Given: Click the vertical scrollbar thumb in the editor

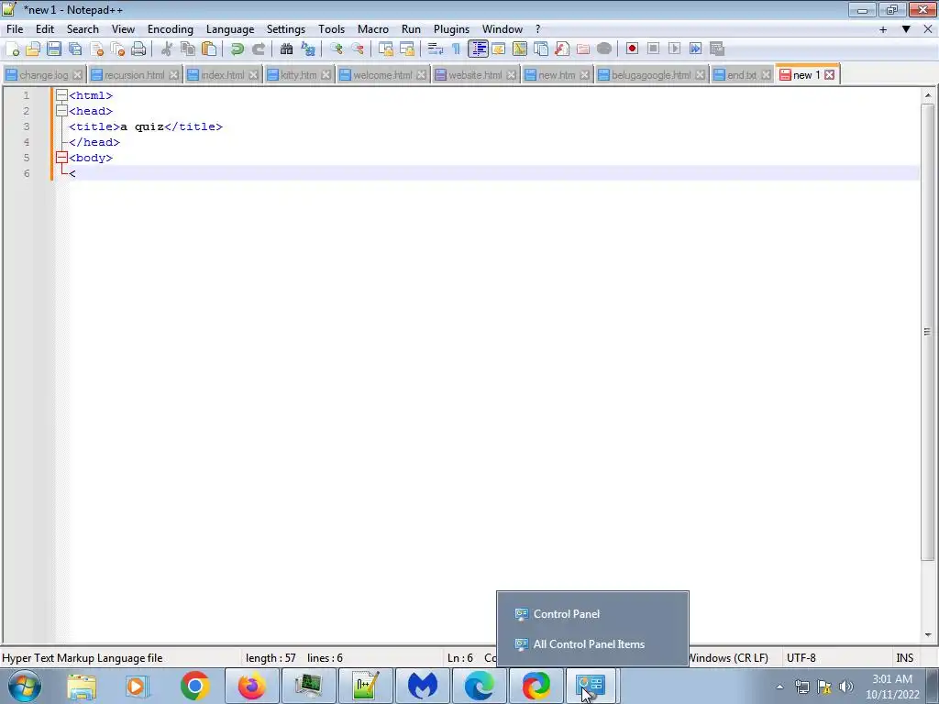Looking at the screenshot, I should pyautogui.click(x=928, y=332).
